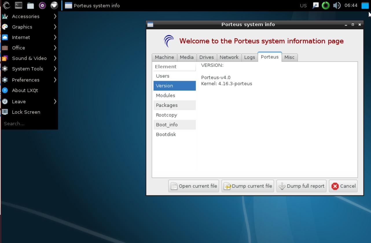Click the Lock Screen icon
This screenshot has width=371, height=243.
(x=5, y=112)
